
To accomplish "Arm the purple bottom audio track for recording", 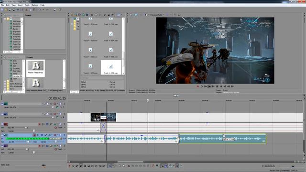I will point(40,146).
